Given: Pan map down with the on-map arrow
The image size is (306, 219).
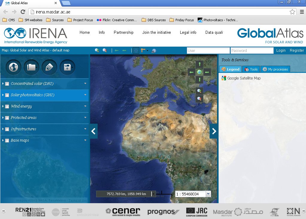Looking at the screenshot, I should pos(199,79).
